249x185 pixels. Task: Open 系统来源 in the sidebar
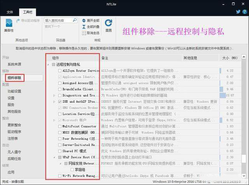click(x=14, y=64)
